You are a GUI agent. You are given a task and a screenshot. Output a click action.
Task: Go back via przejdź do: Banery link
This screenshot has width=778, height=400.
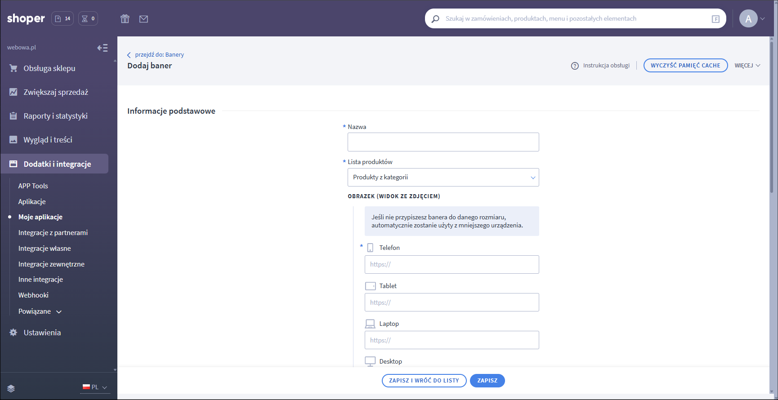point(159,55)
